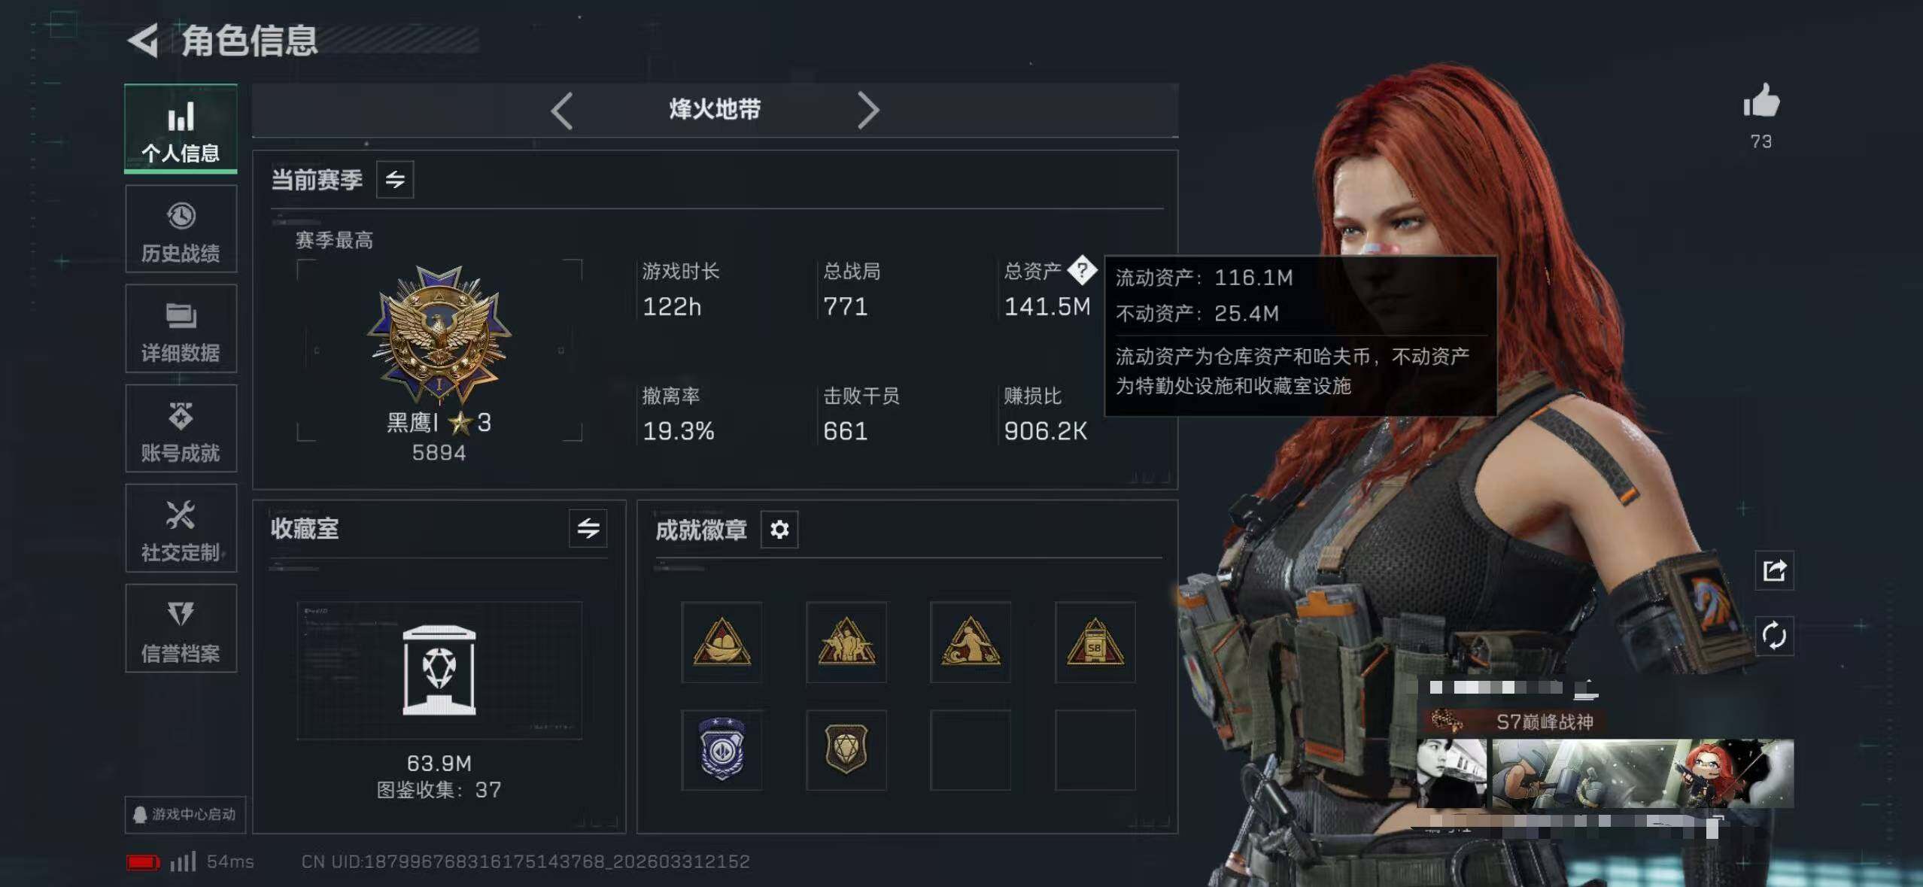The height and width of the screenshot is (887, 1923).
Task: Switch to previous game mode with left chevron
Action: (x=562, y=111)
